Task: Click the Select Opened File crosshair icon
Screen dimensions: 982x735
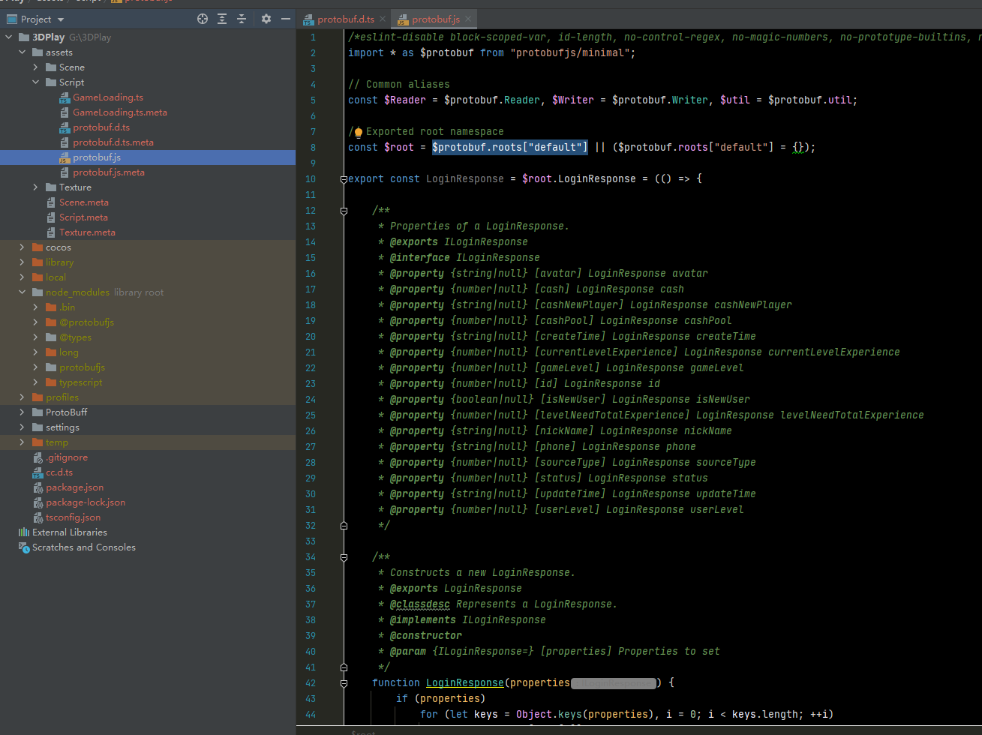Action: pos(203,19)
